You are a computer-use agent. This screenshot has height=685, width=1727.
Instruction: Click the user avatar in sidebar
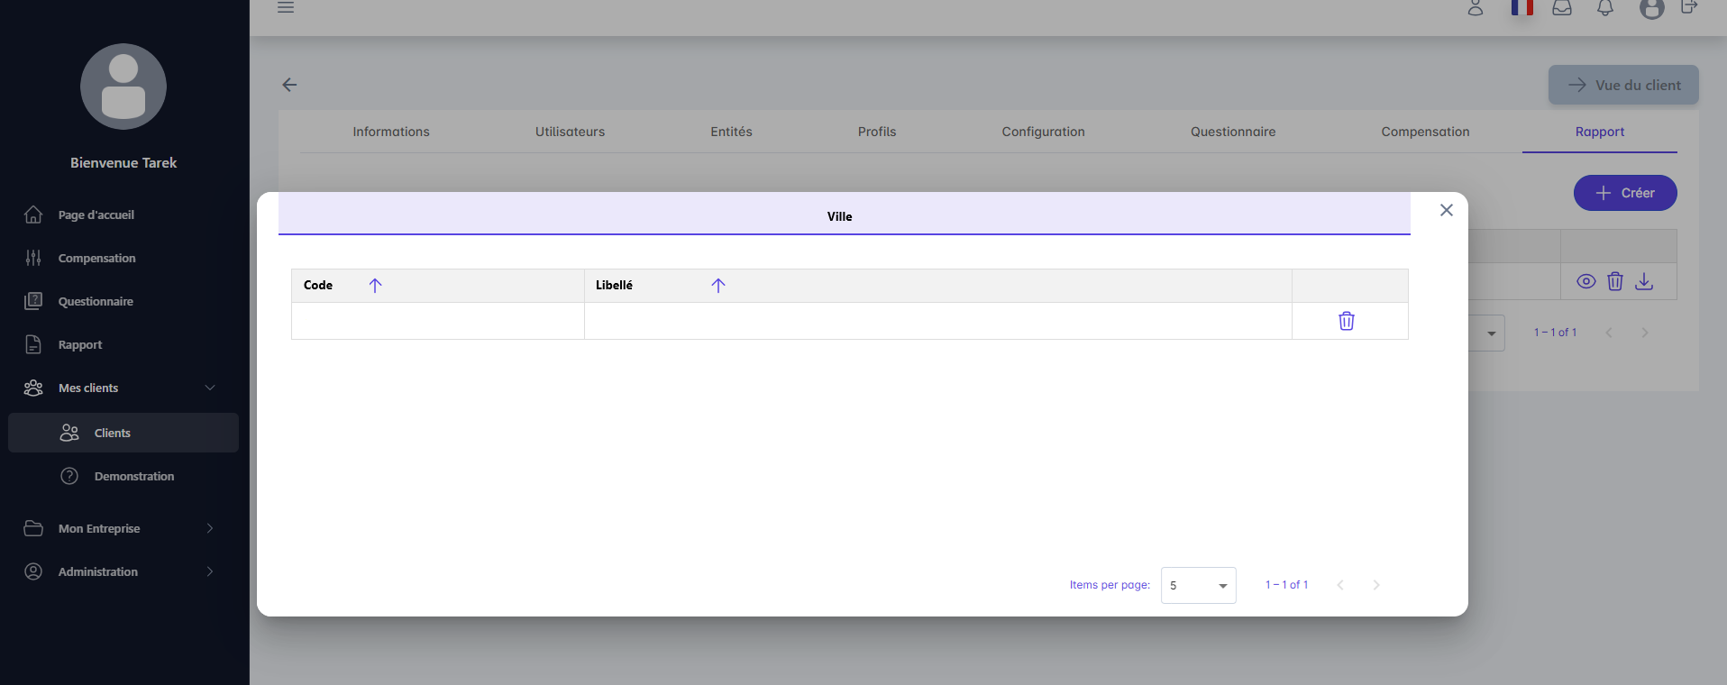[123, 87]
